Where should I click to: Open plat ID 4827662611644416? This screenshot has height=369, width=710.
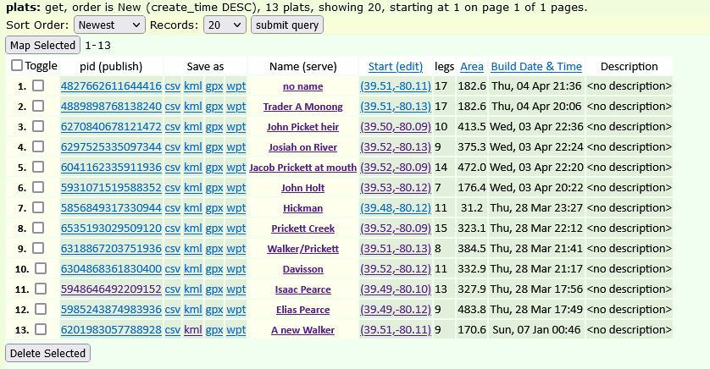(110, 86)
